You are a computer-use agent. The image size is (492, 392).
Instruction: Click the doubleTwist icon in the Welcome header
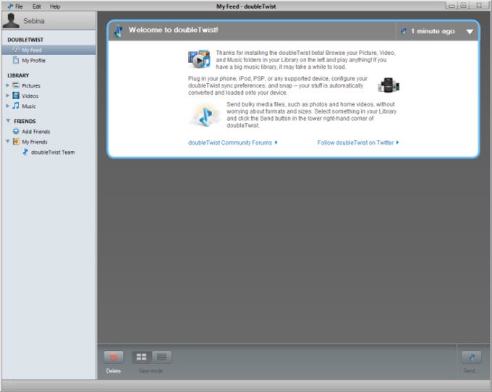[x=118, y=30]
